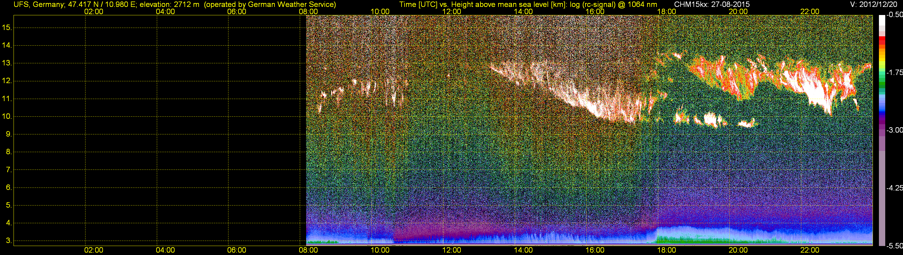The height and width of the screenshot is (255, 903).
Task: Click the version label 'V: 2012/12/20'
Action: point(873,4)
